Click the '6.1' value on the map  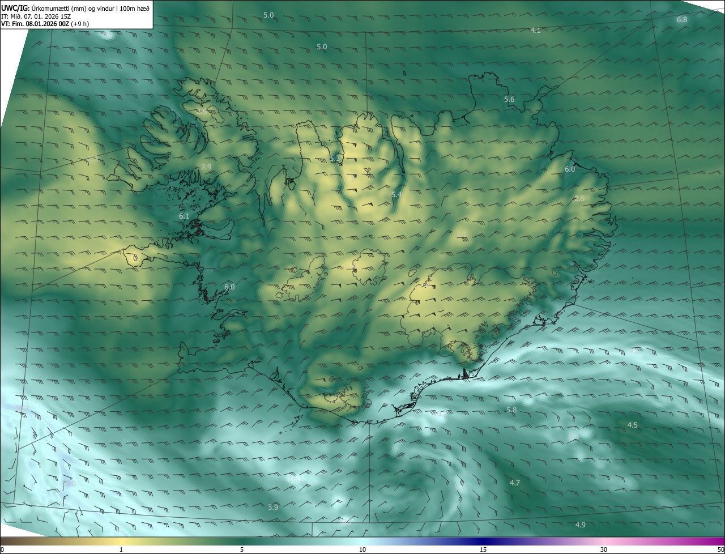(184, 216)
